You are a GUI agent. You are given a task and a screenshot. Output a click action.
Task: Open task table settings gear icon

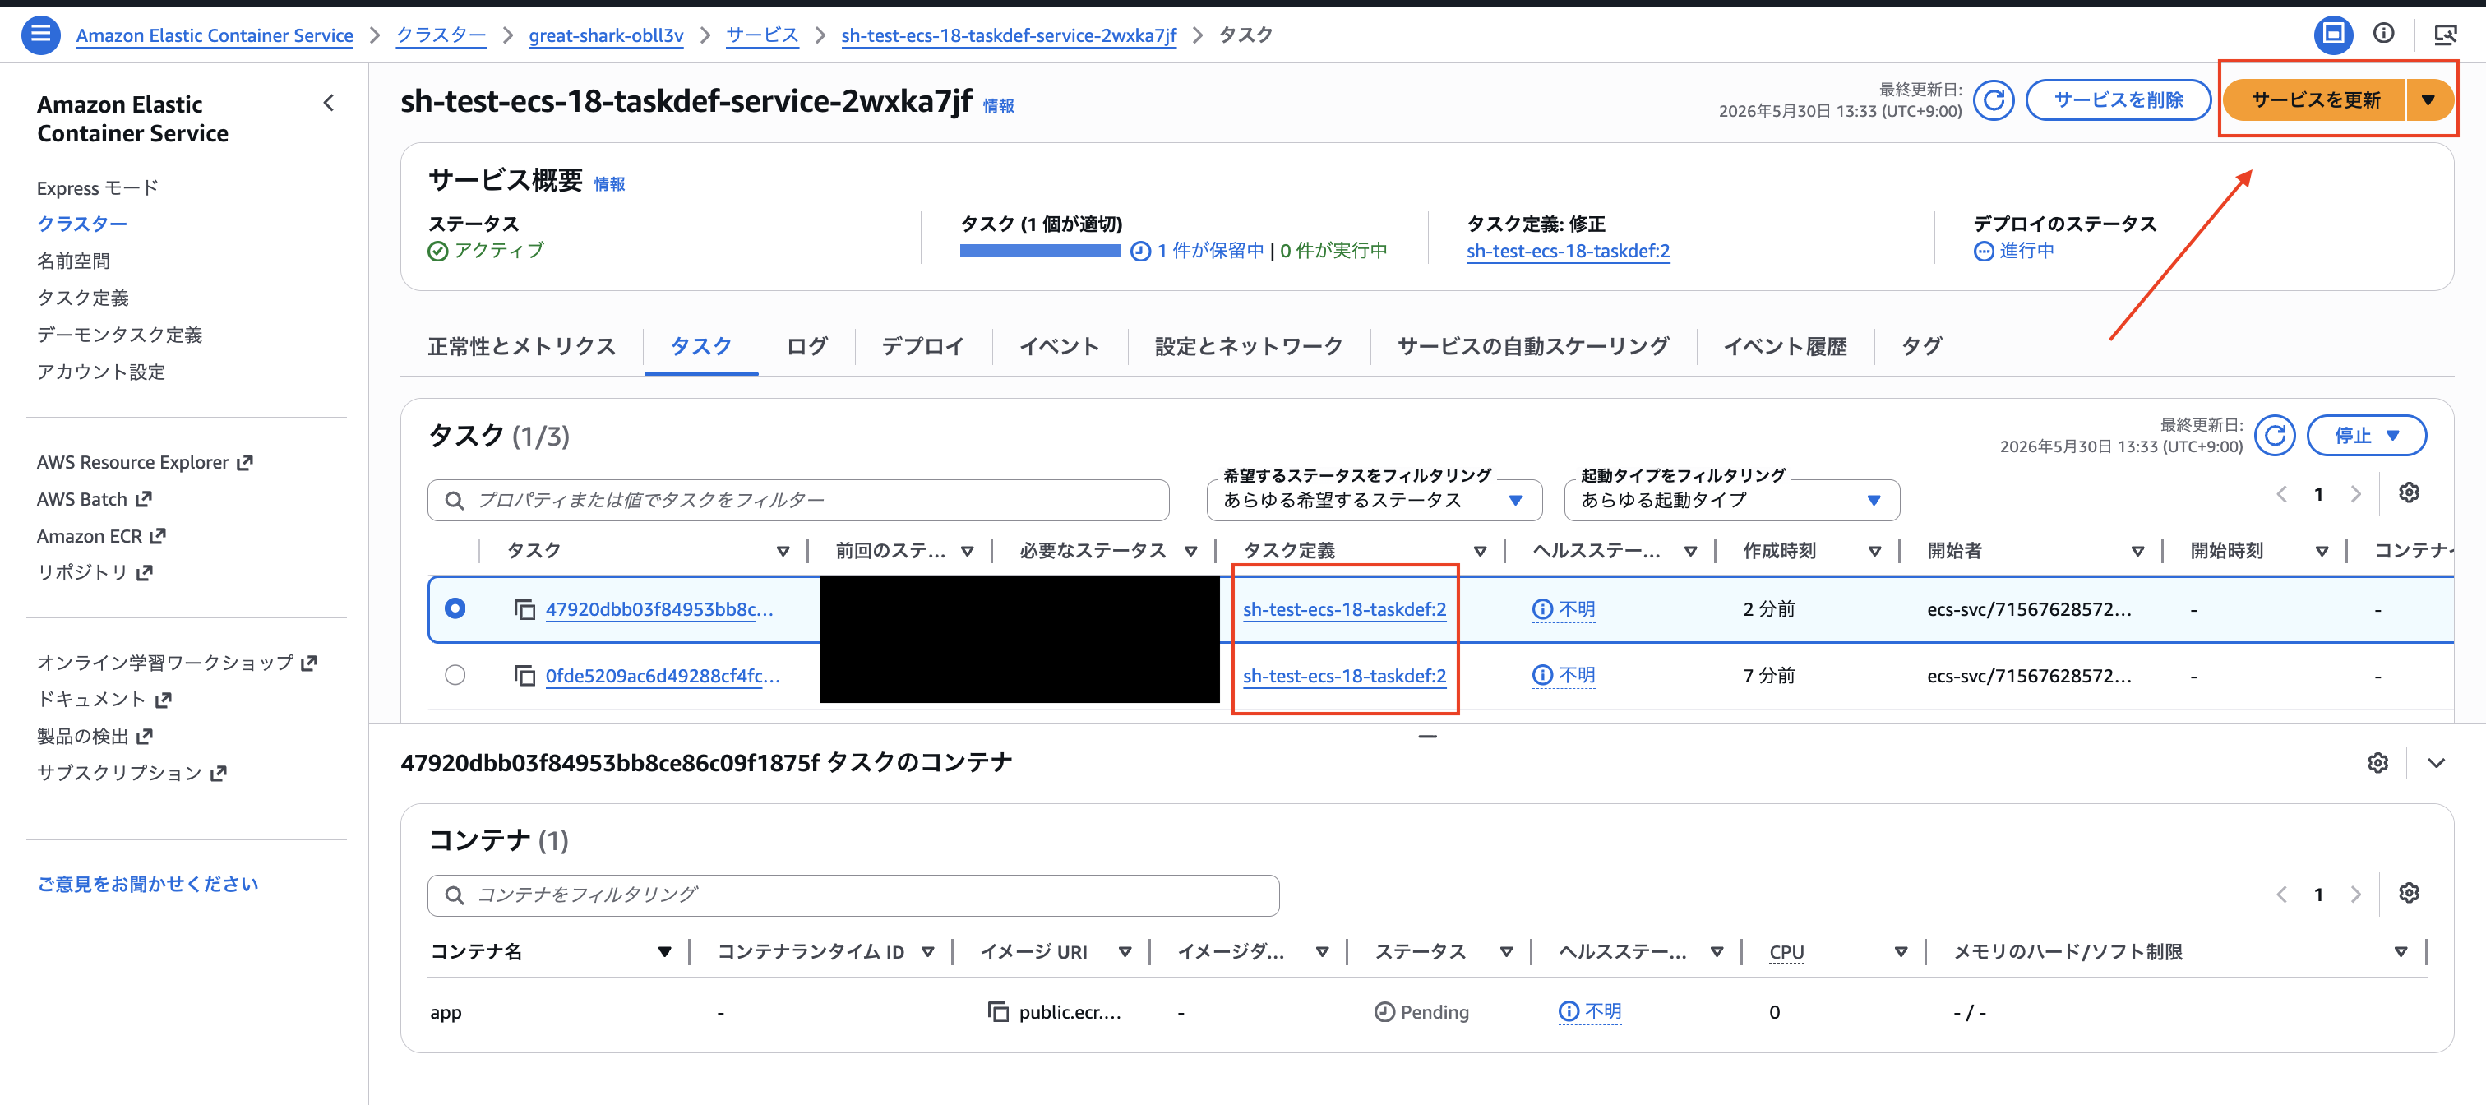click(x=2409, y=493)
